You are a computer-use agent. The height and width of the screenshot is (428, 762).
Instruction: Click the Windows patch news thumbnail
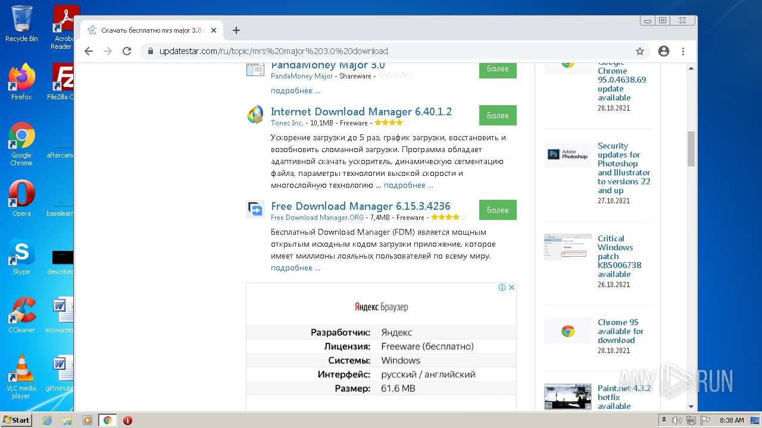coord(568,247)
